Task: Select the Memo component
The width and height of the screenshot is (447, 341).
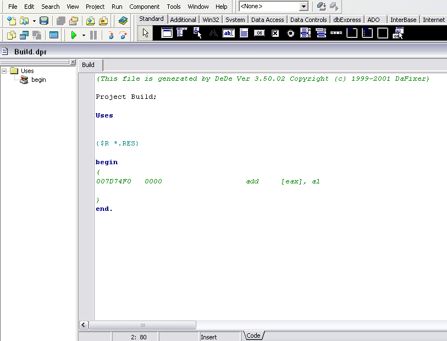Action: [x=244, y=33]
